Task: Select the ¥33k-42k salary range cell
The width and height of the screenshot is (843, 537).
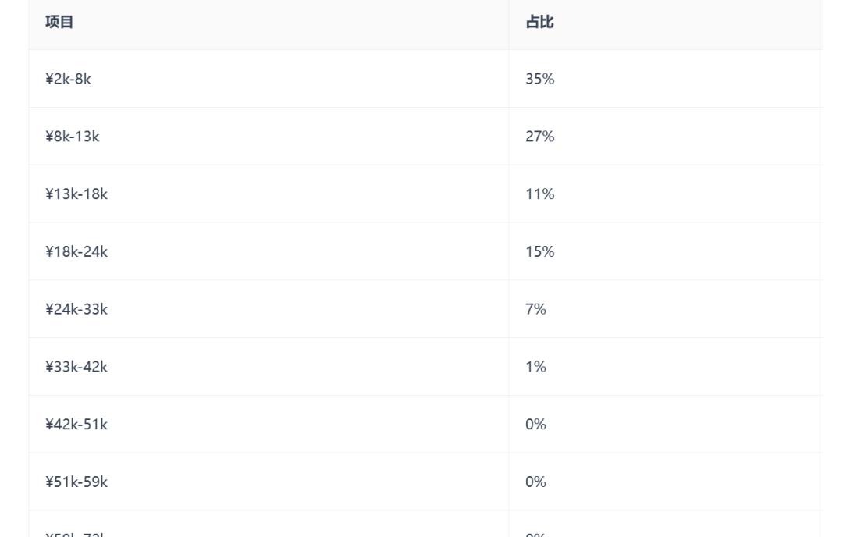Action: pos(76,367)
